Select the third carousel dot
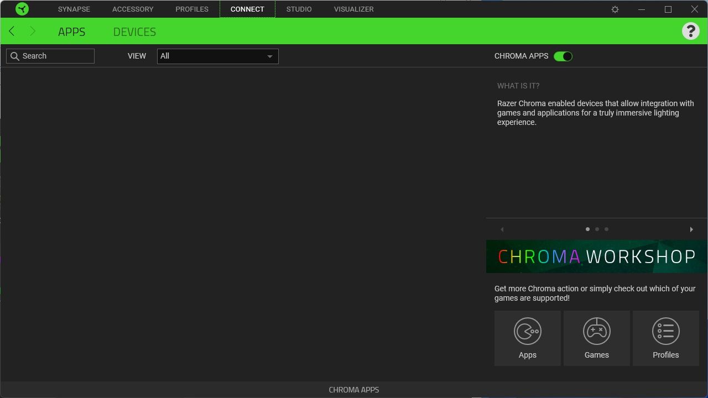The image size is (708, 398). pos(606,229)
